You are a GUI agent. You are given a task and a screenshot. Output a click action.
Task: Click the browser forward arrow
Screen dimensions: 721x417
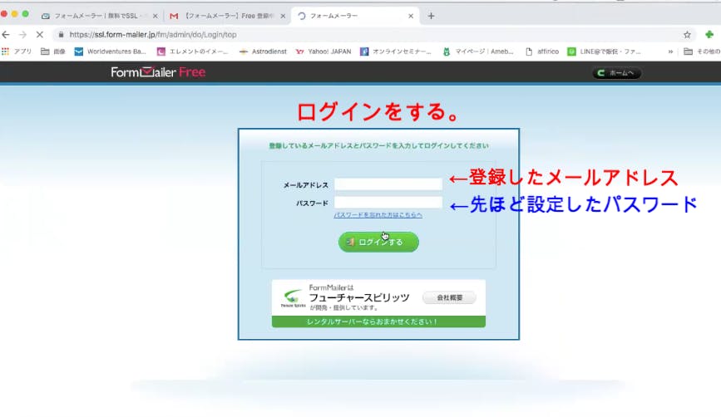(22, 34)
